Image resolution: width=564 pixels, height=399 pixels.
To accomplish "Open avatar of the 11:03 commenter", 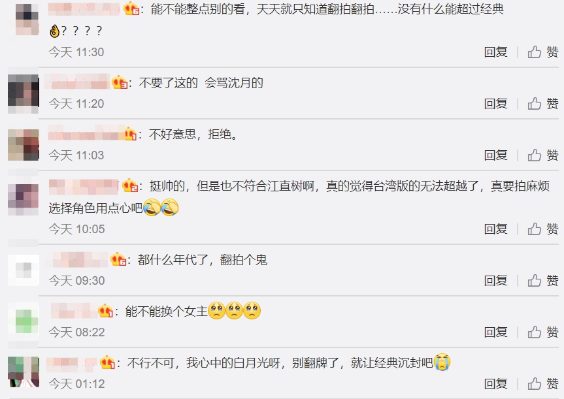I will pos(24,144).
